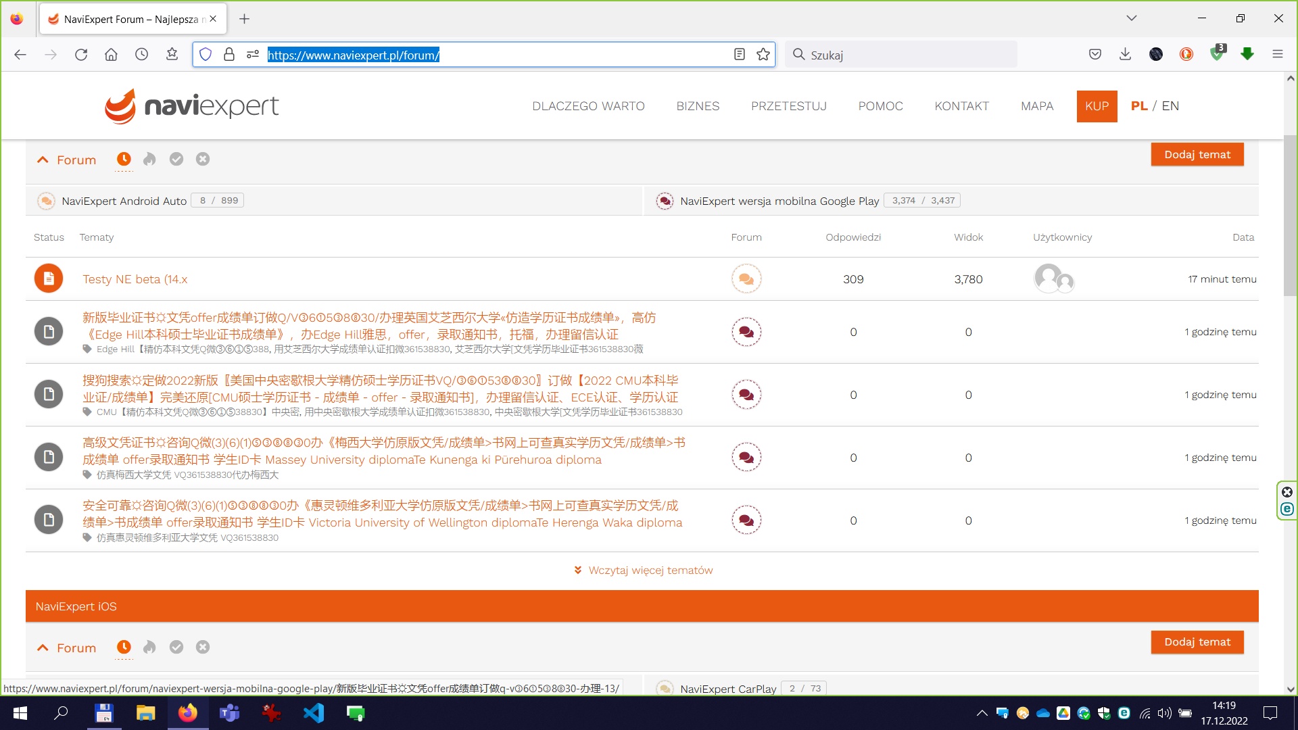Bookmark this page with the star icon
Viewport: 1298px width, 730px height.
[763, 55]
